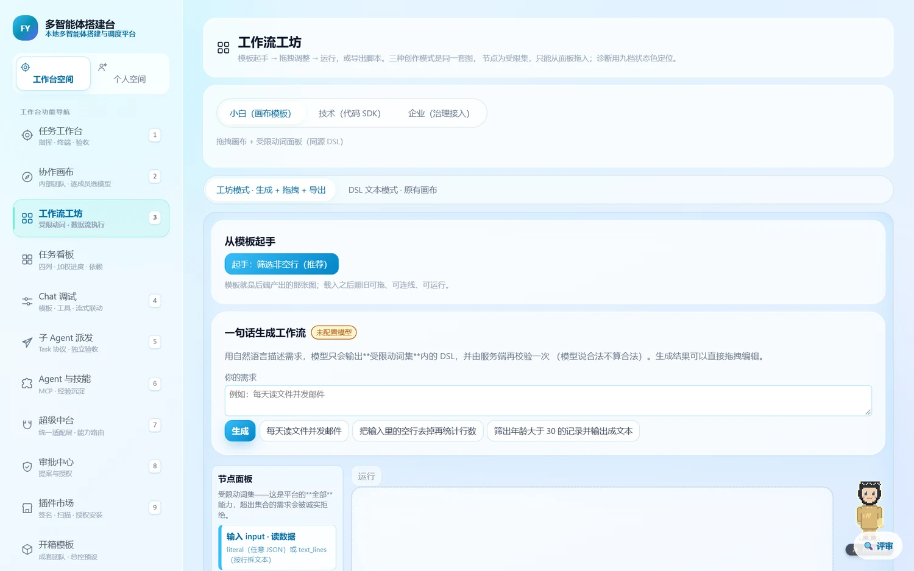Viewport: 914px width, 571px height.
Task: Click the Chat 调试 sliders icon
Action: pyautogui.click(x=27, y=301)
